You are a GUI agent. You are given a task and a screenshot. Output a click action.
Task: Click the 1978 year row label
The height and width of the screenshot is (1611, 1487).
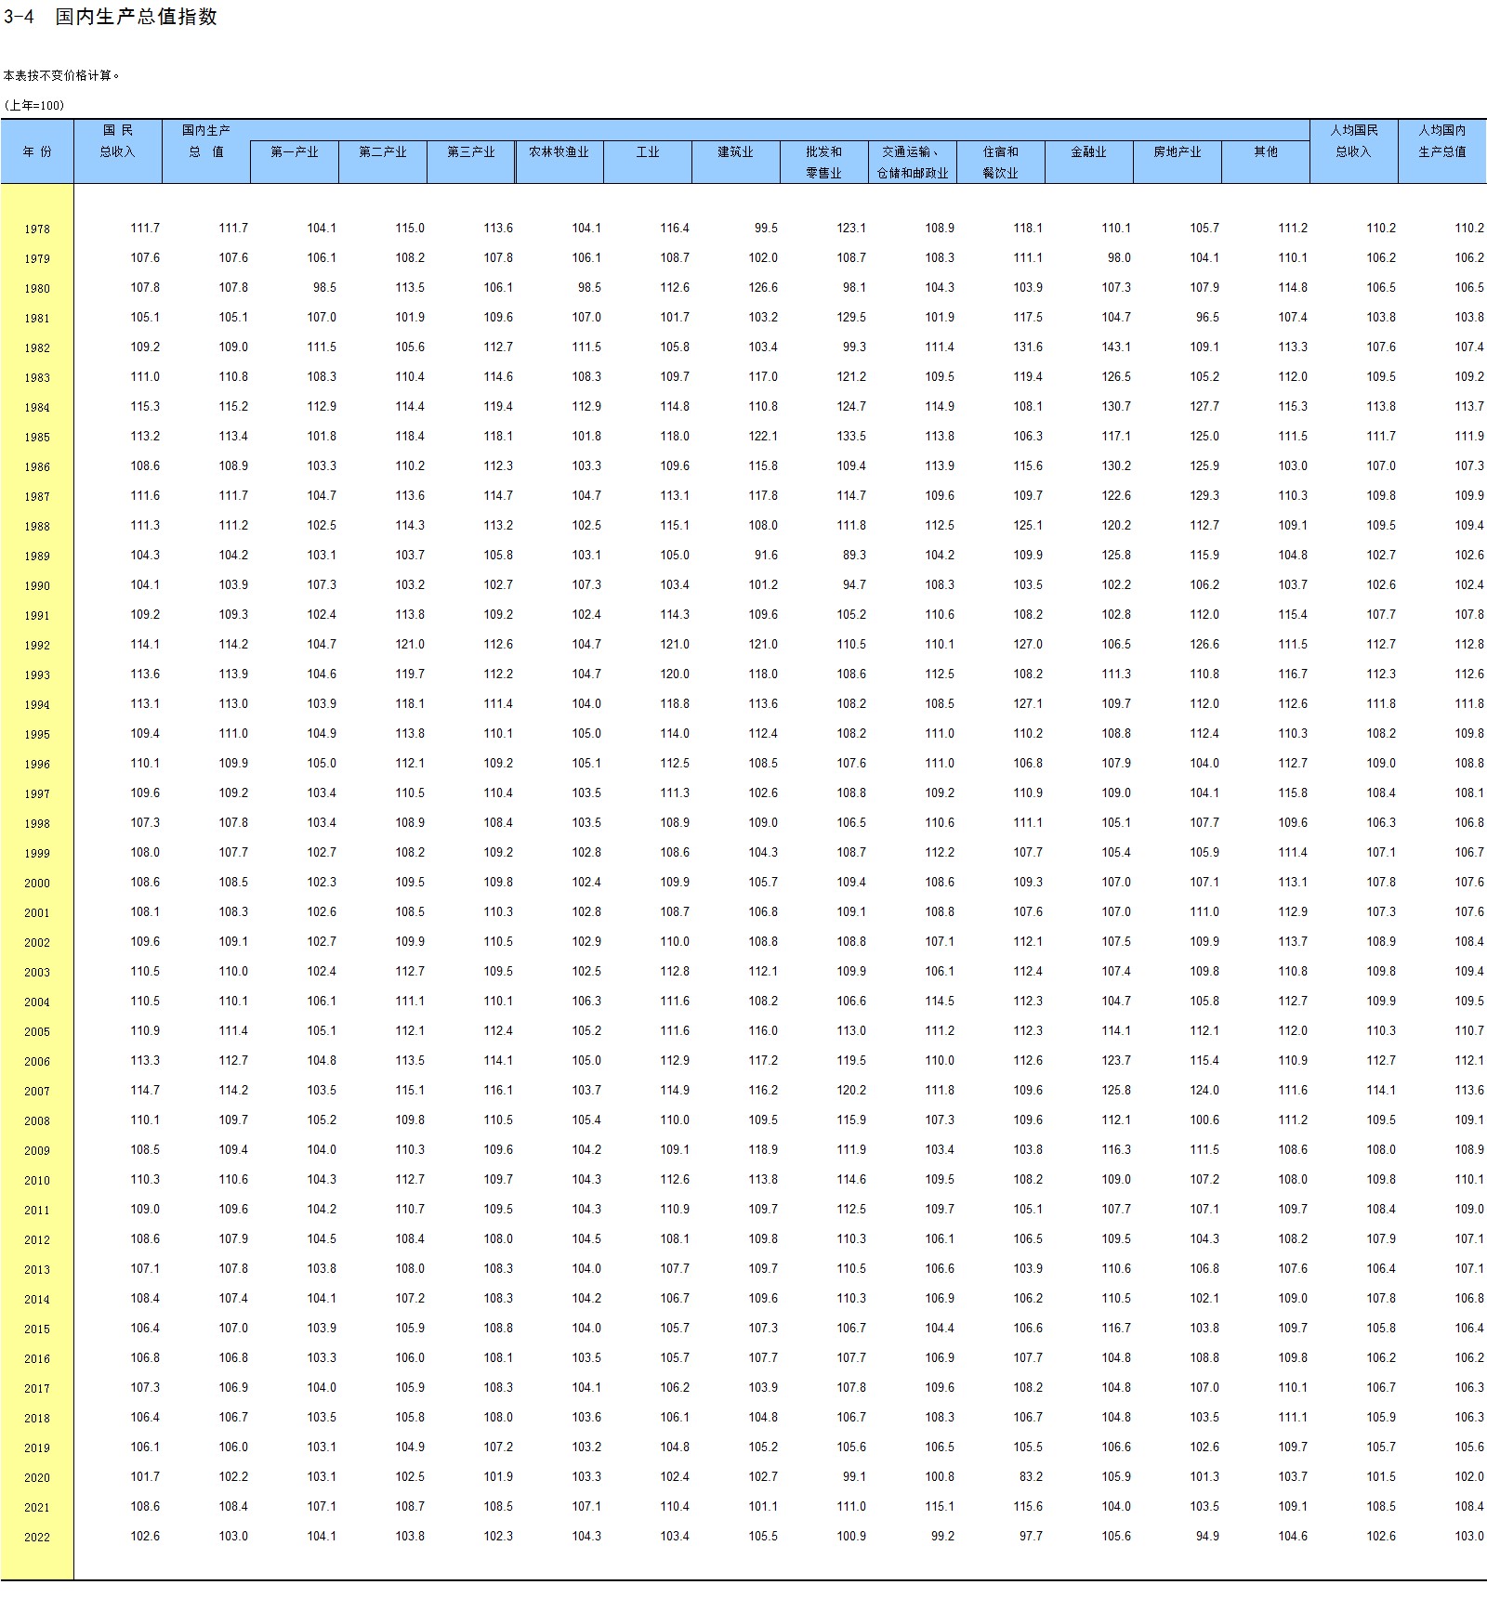(x=37, y=229)
